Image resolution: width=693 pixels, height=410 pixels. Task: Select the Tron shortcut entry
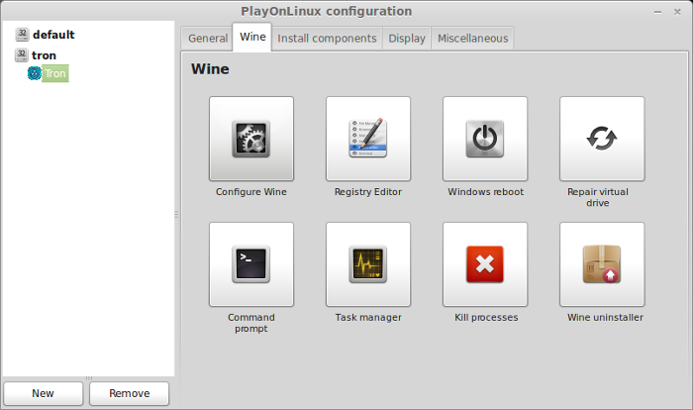tap(55, 73)
